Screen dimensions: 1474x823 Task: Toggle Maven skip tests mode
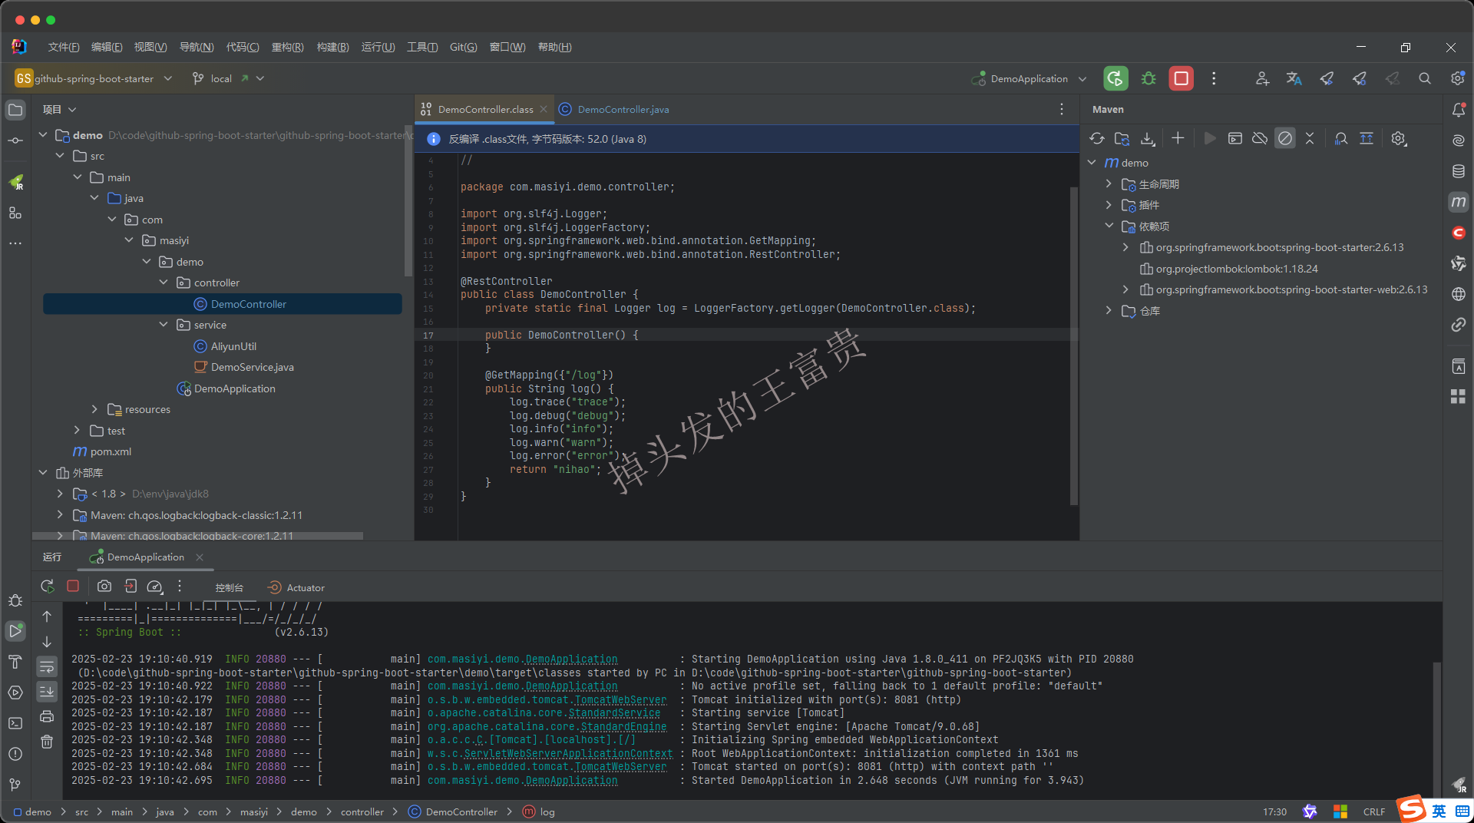(1285, 139)
